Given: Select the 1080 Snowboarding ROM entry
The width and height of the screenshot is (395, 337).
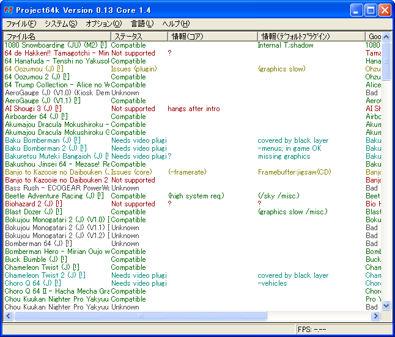Looking at the screenshot, I should pos(55,45).
